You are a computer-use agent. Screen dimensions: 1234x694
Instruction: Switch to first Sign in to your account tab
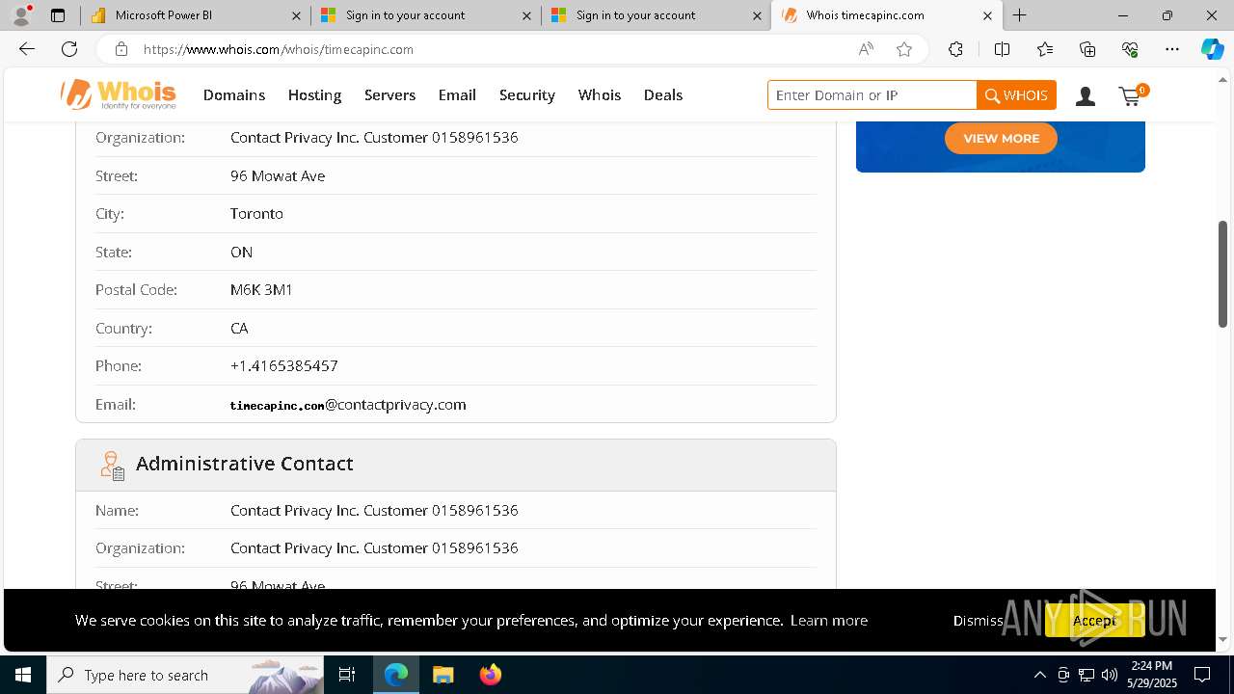click(426, 15)
